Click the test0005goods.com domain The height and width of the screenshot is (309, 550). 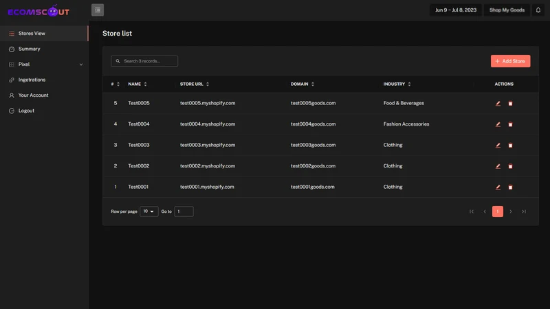(313, 103)
